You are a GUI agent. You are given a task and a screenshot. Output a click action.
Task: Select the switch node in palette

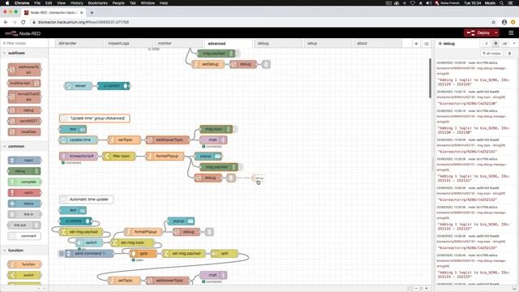pyautogui.click(x=24, y=275)
